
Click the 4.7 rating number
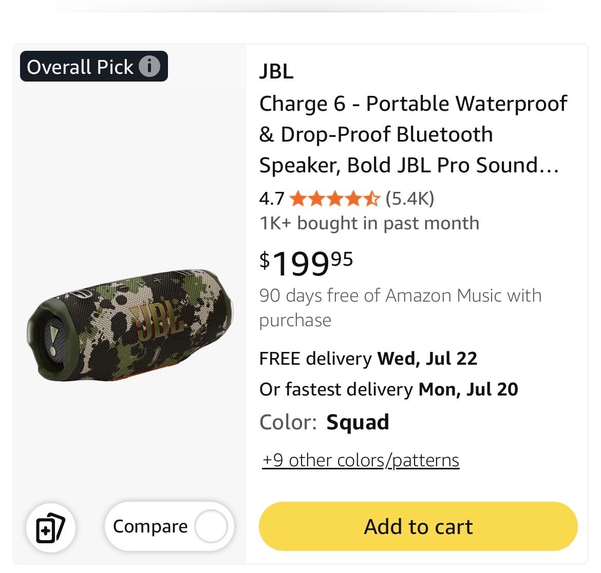coord(271,199)
